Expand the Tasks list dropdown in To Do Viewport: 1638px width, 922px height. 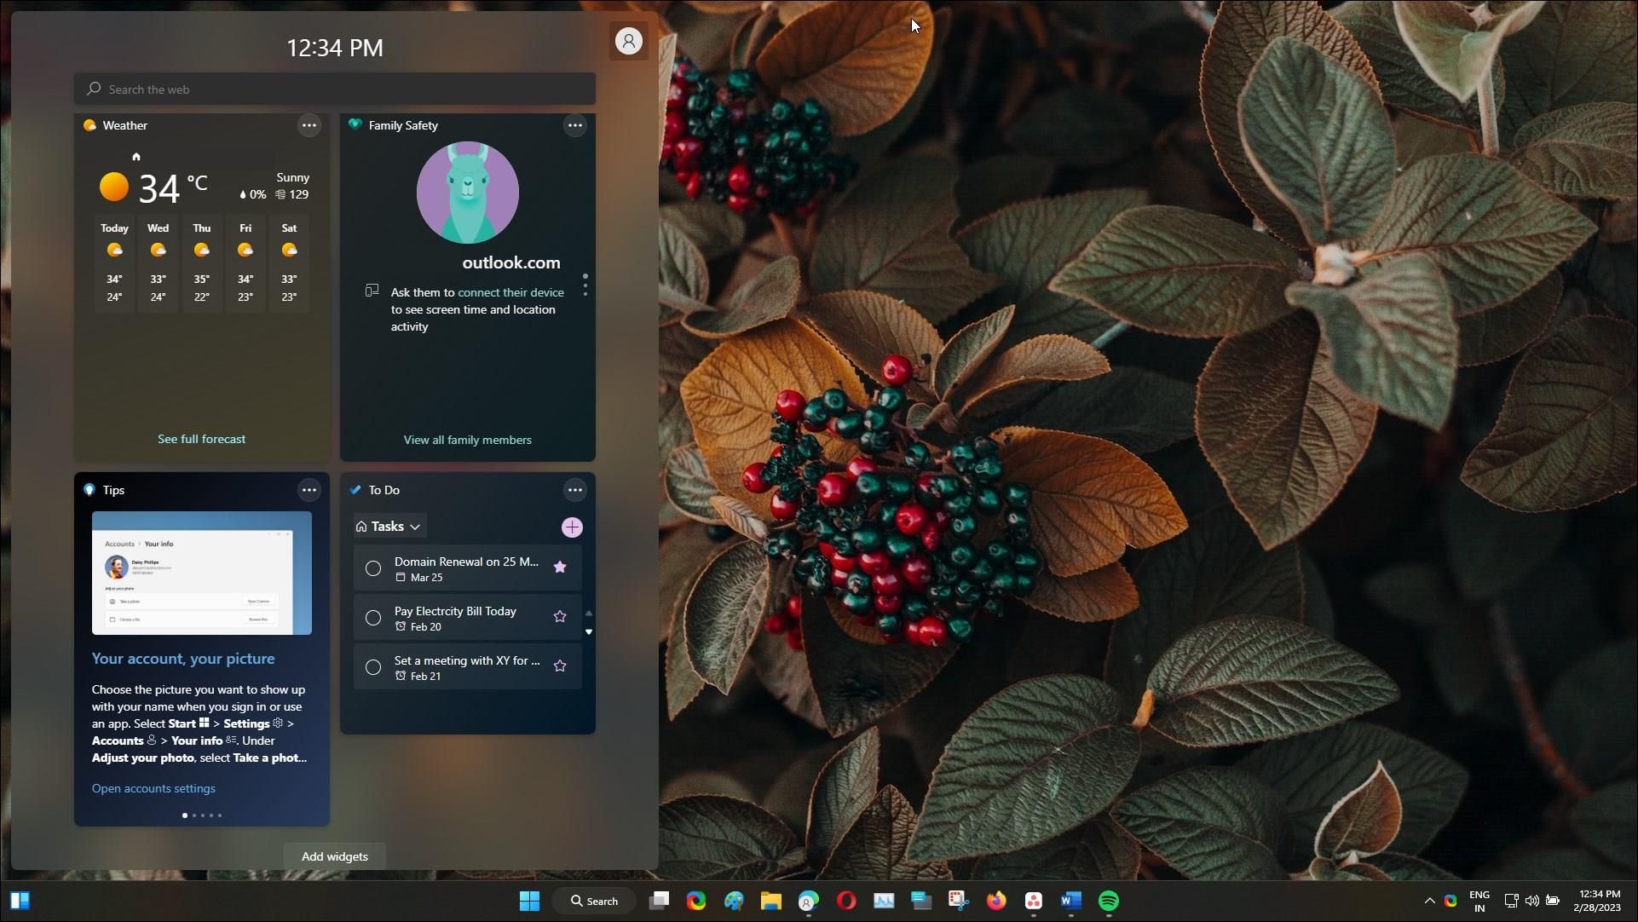417,526
